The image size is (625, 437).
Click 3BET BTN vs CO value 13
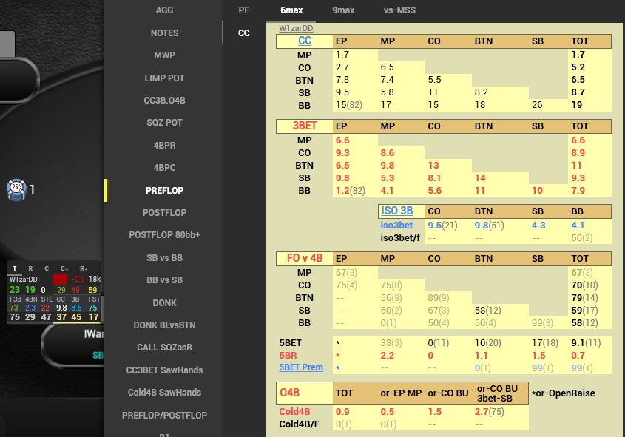point(433,166)
